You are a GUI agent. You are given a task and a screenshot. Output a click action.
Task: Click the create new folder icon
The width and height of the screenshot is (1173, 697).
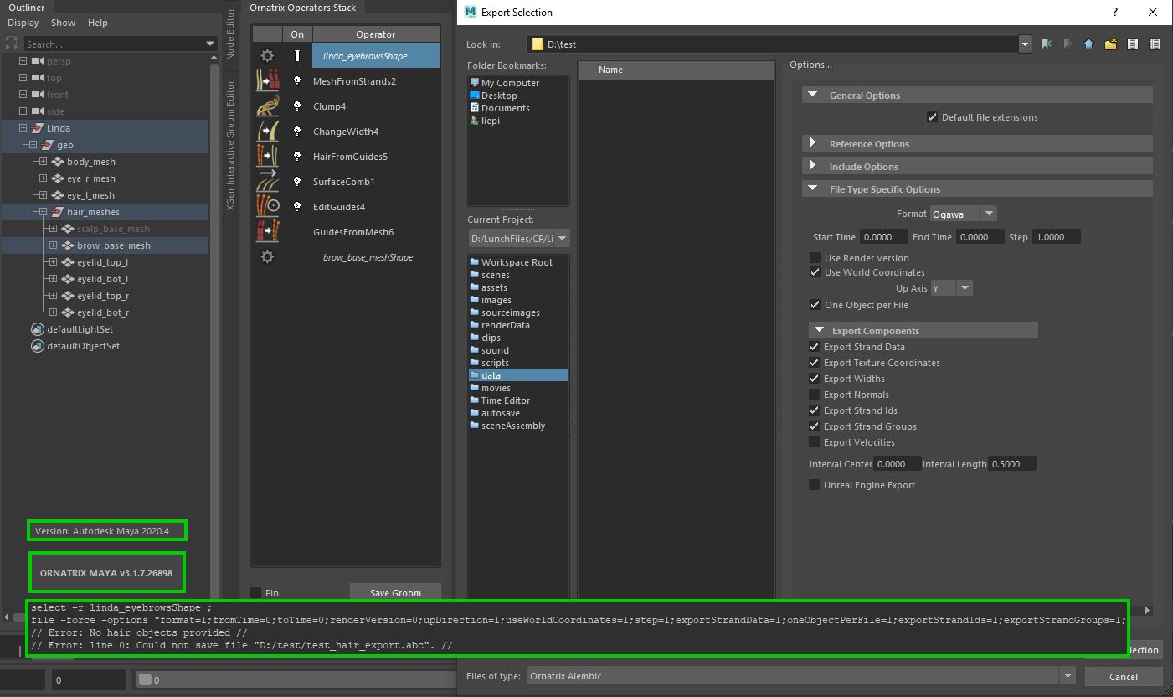click(1110, 44)
